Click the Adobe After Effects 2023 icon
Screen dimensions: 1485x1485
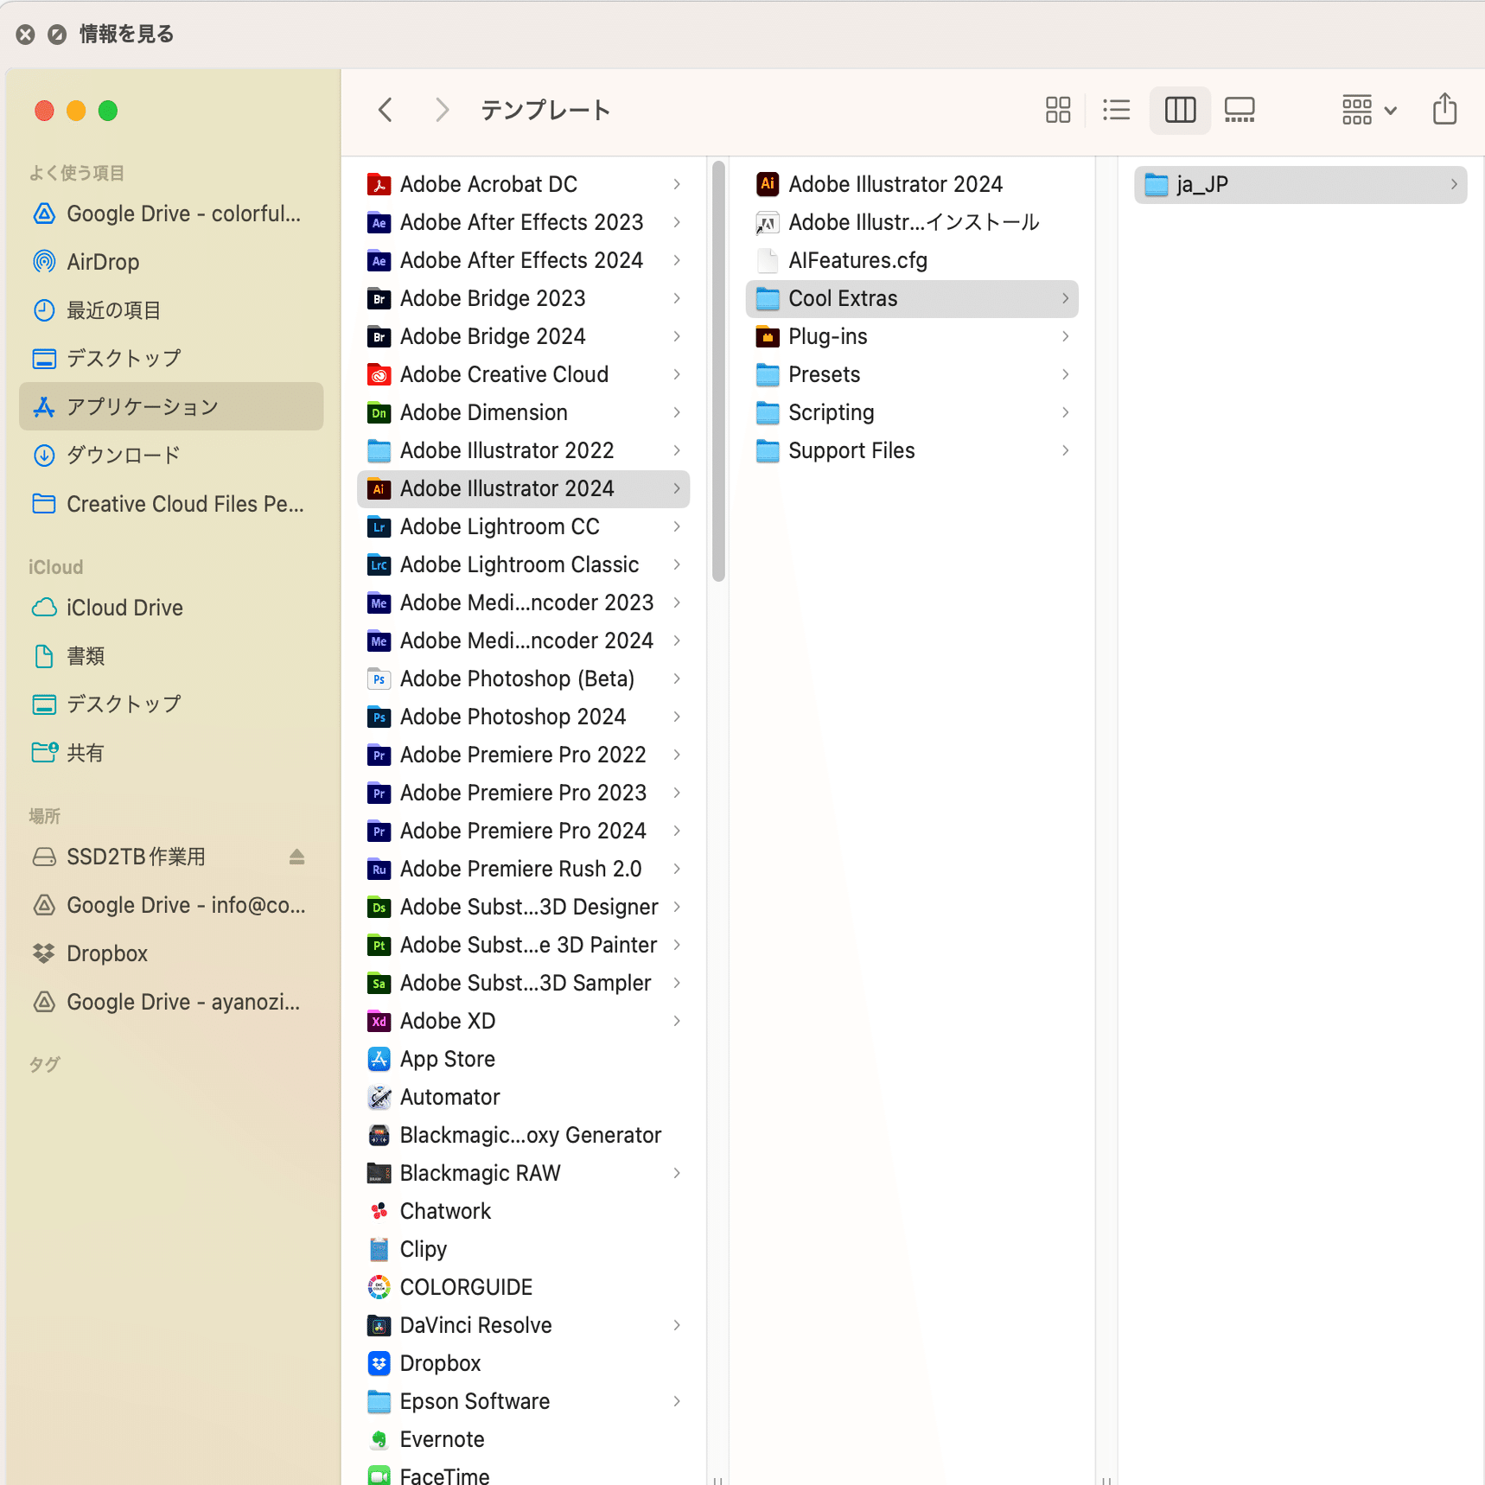tap(379, 222)
